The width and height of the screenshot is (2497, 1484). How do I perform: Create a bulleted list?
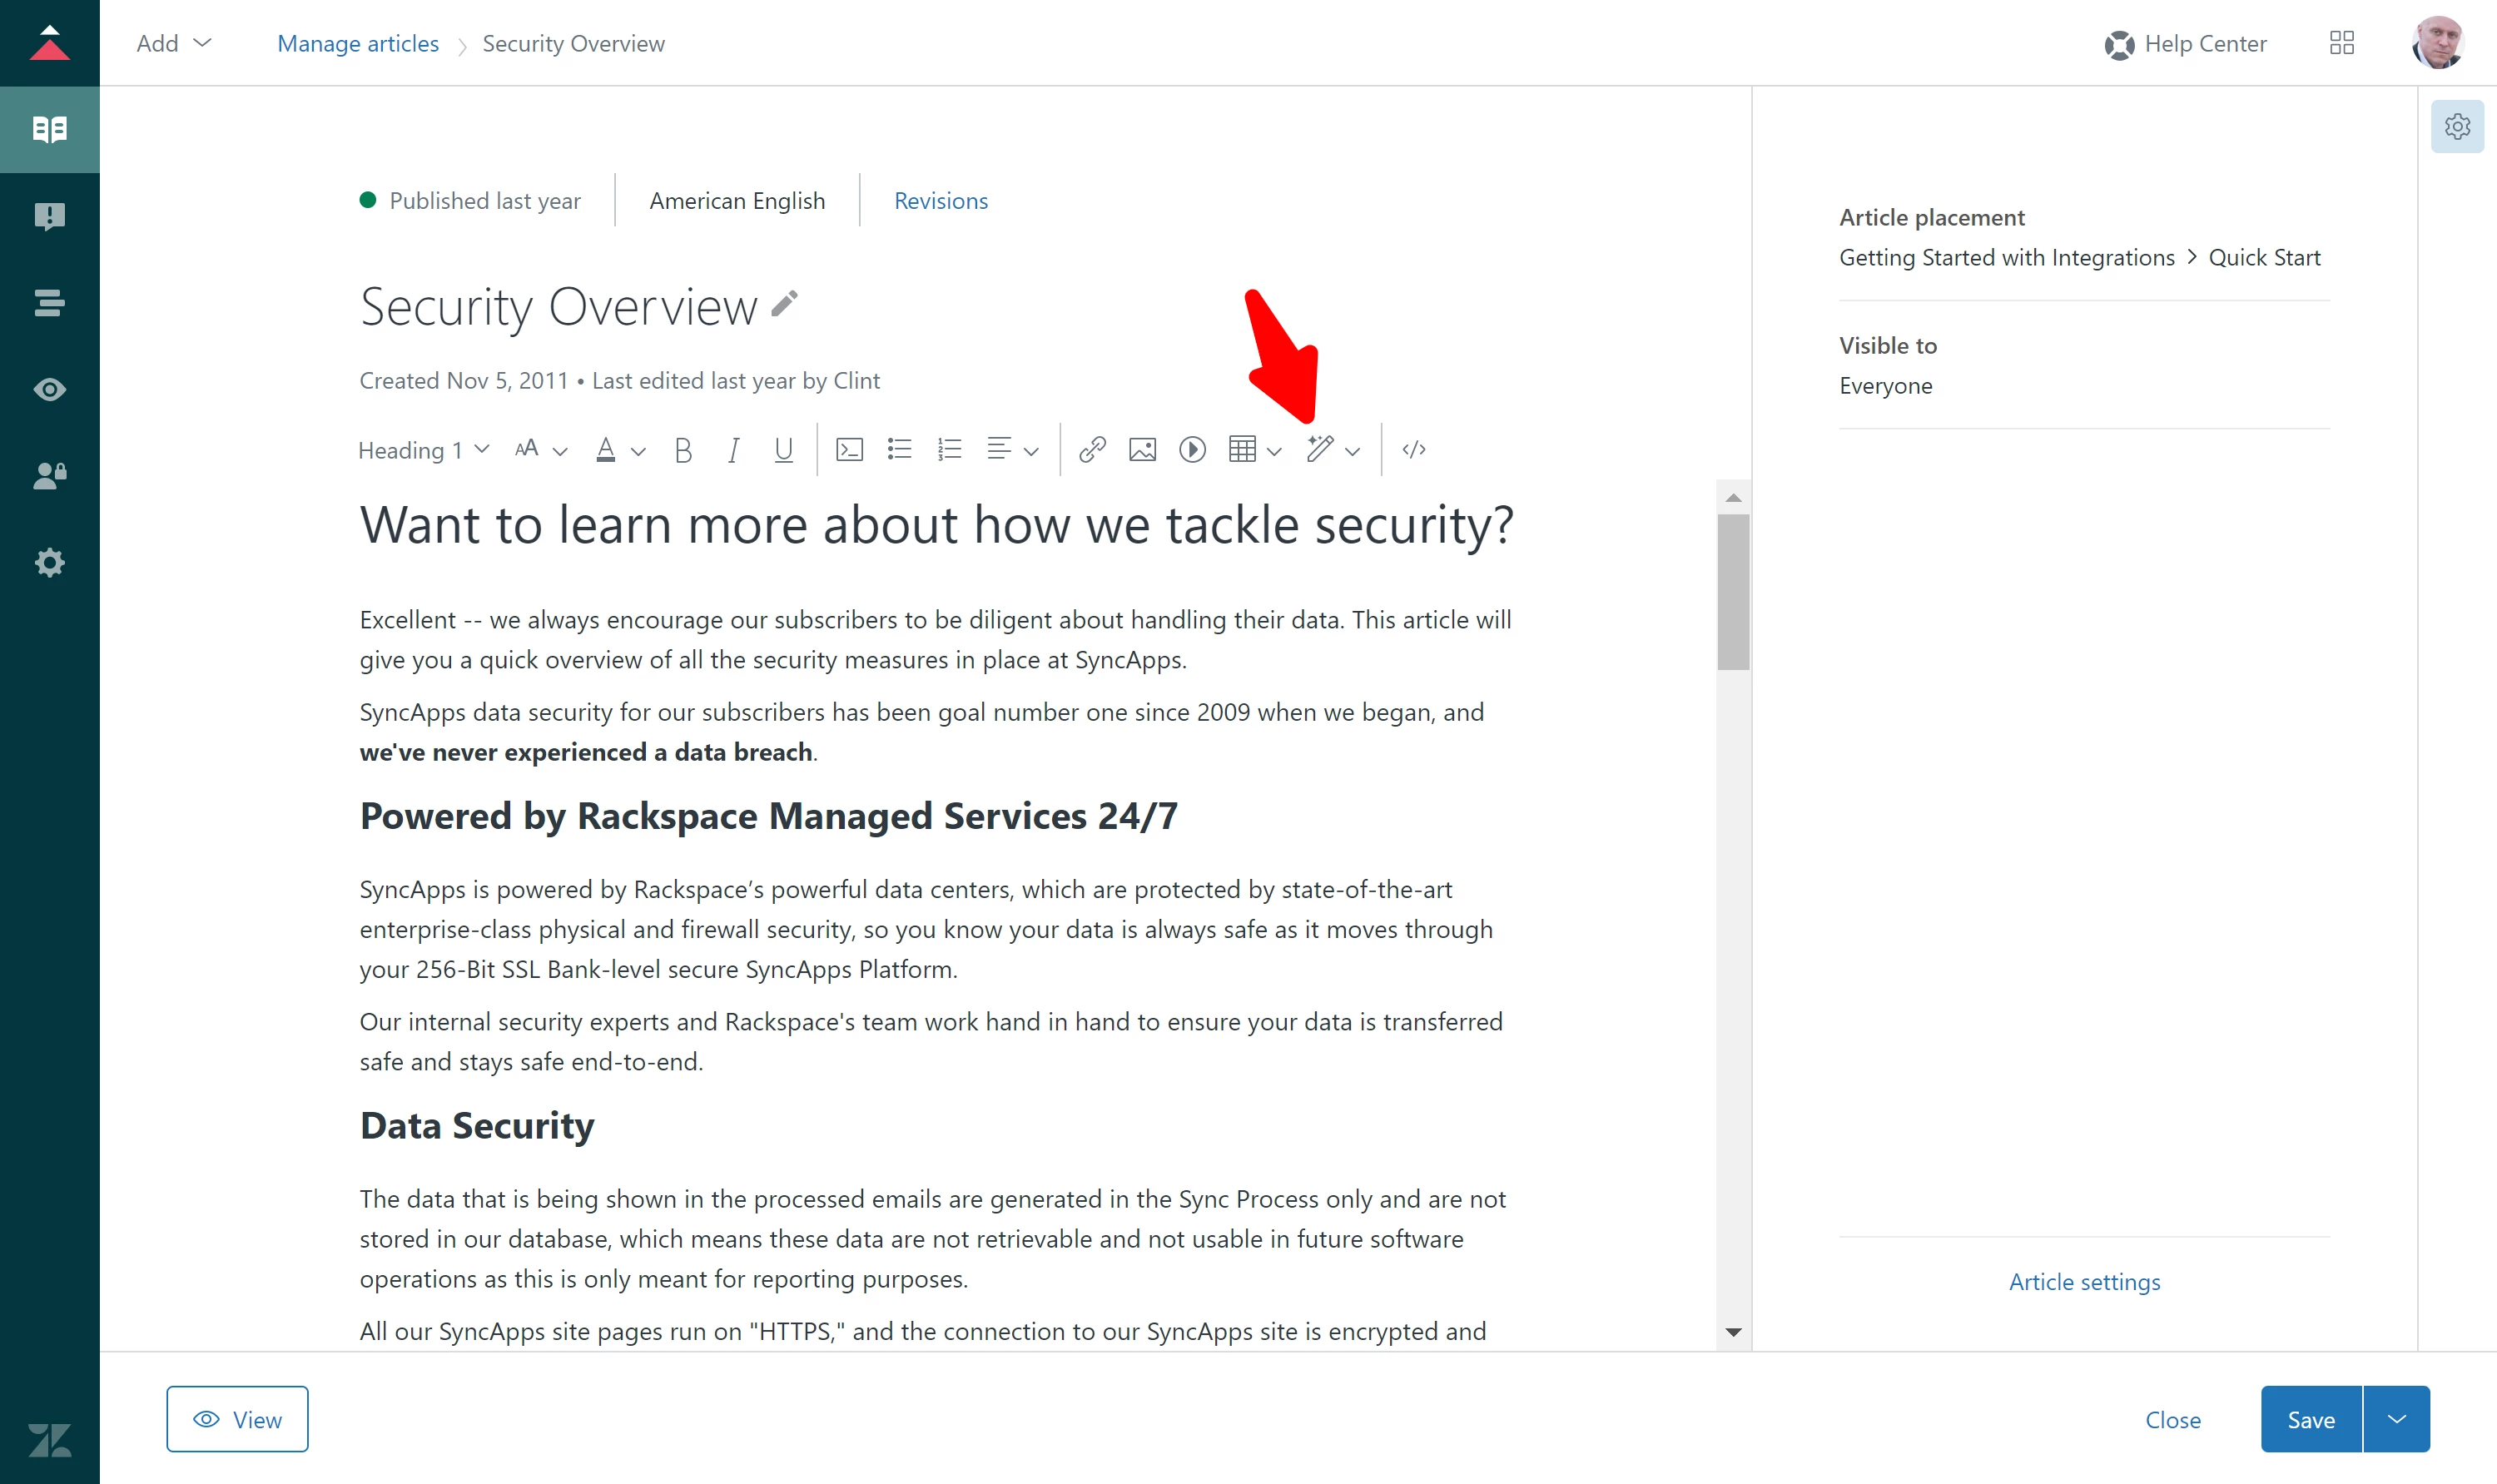coord(899,450)
